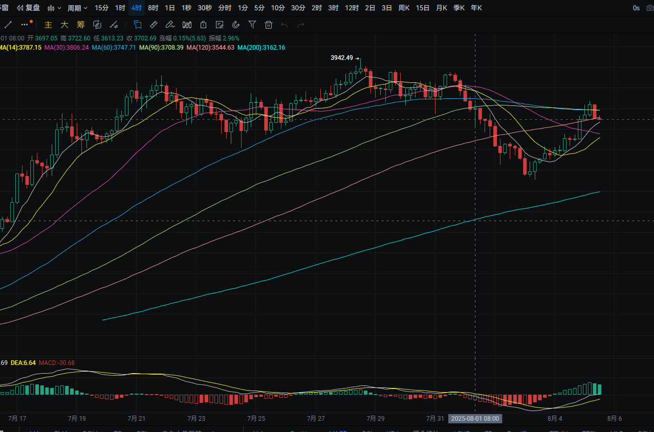The height and width of the screenshot is (432, 654).
Task: Open the candlestick chart type dropdown
Action: point(54,8)
